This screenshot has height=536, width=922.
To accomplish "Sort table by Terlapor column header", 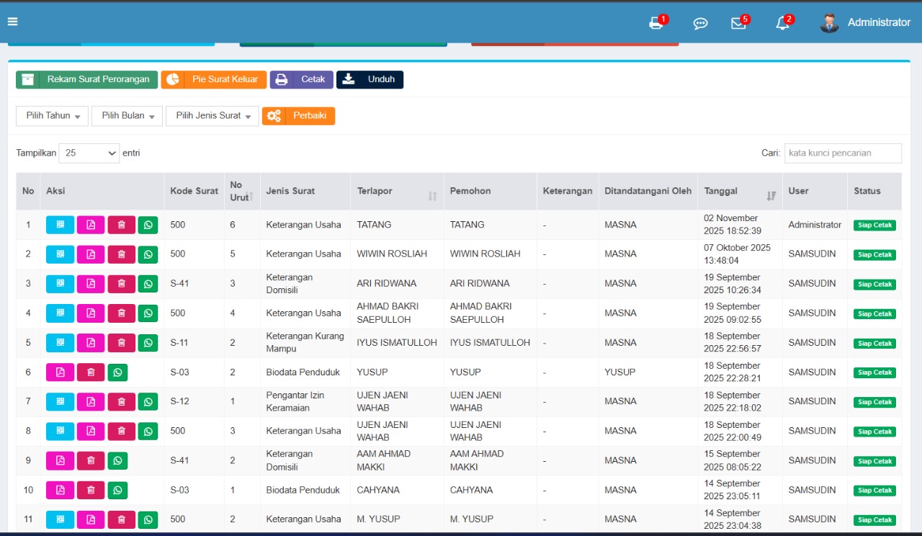I will point(397,192).
